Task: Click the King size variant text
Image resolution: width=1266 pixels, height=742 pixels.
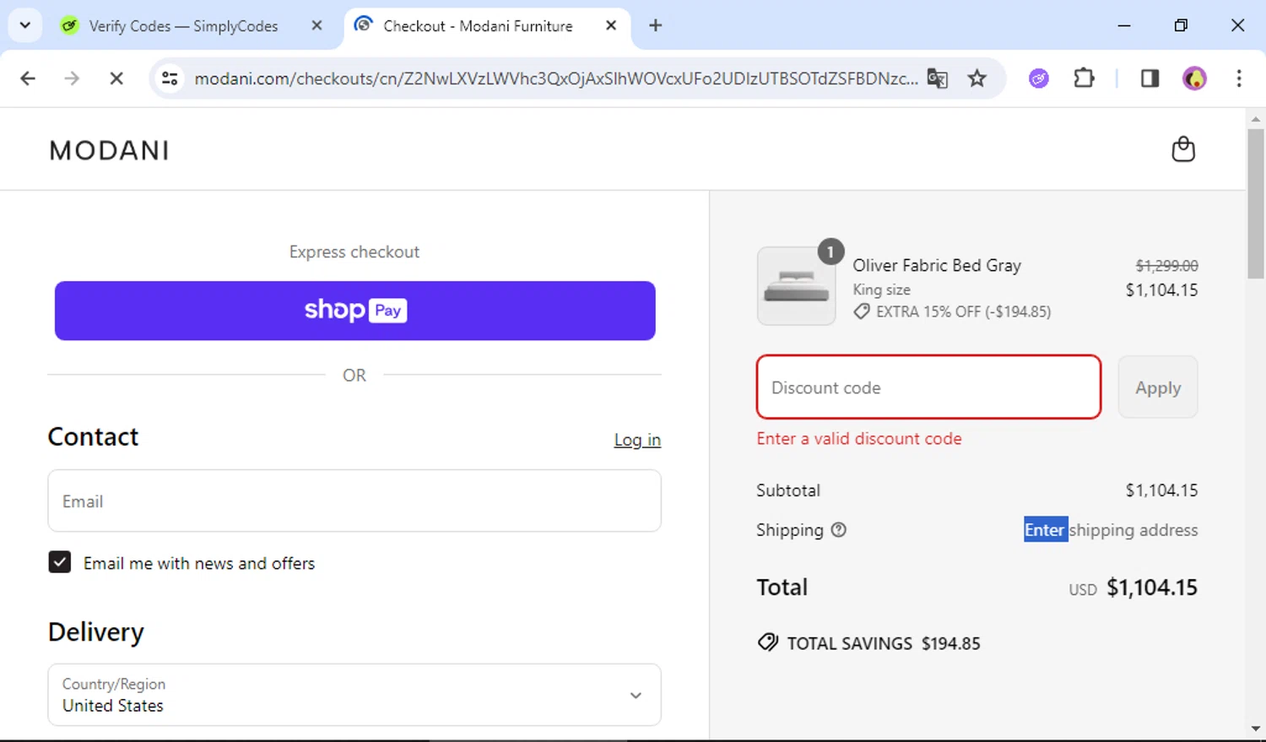Action: click(x=881, y=290)
